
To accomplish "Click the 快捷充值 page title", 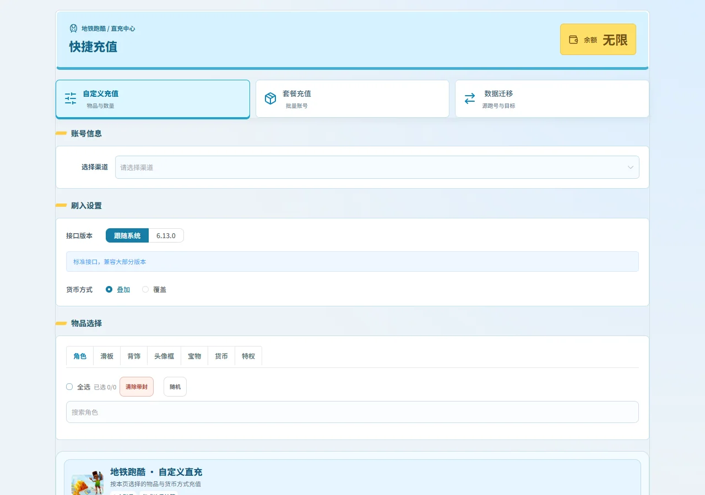I will point(94,47).
